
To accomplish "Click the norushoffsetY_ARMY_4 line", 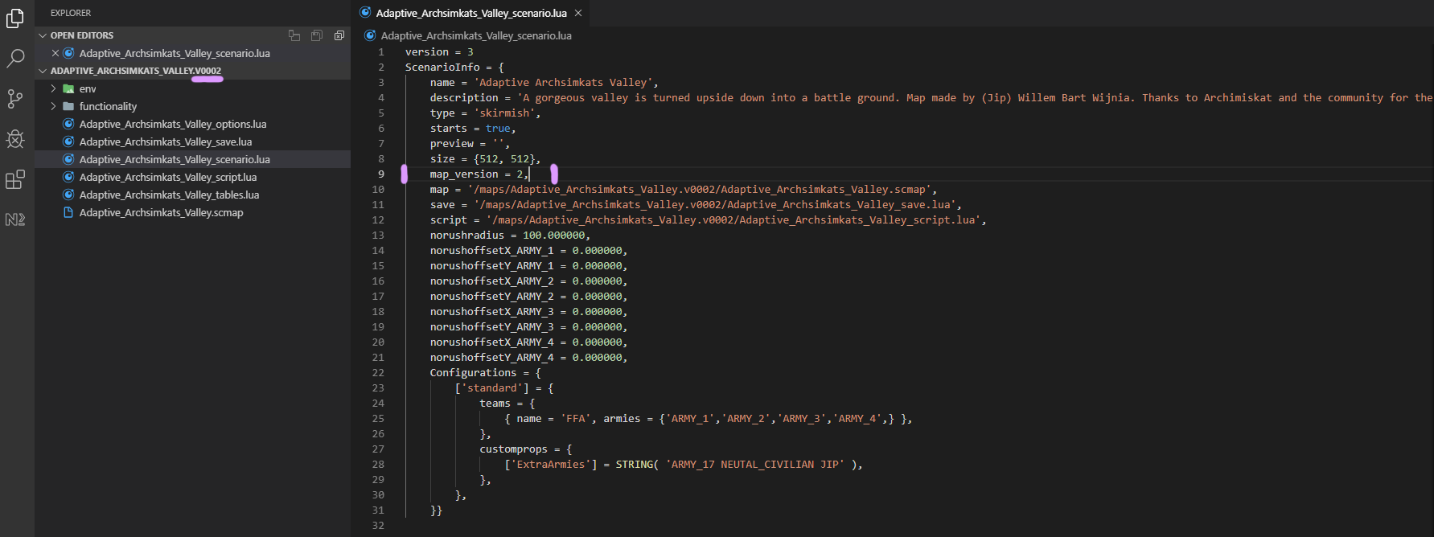I will click(x=528, y=357).
